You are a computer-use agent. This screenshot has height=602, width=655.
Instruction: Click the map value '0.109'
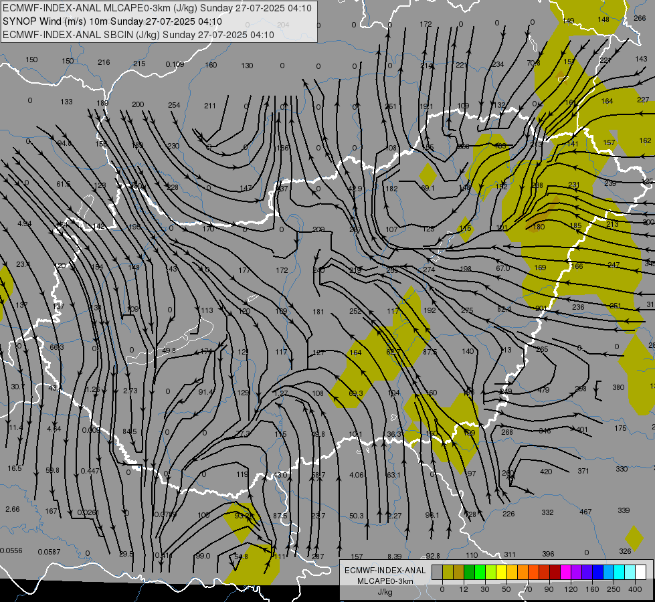click(175, 64)
